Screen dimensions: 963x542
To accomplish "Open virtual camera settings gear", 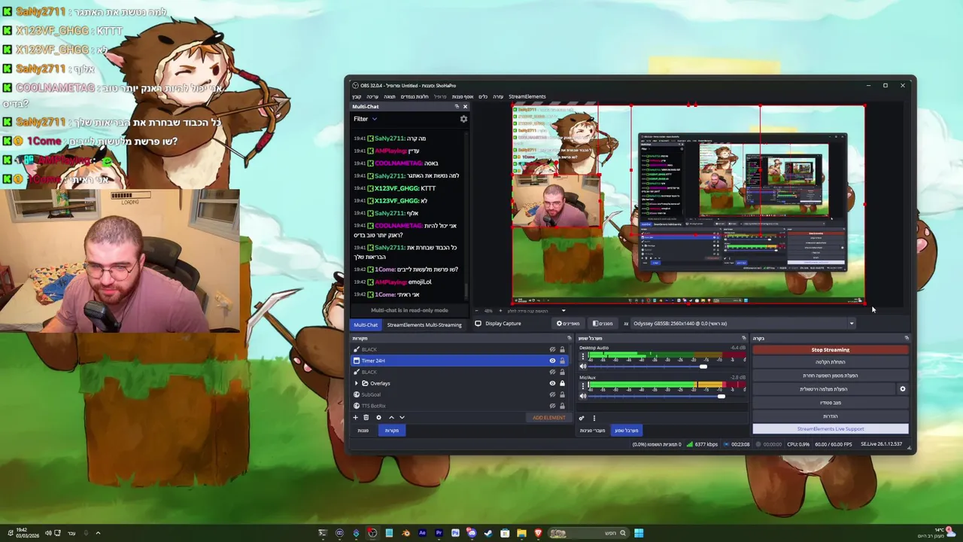I will tap(903, 389).
